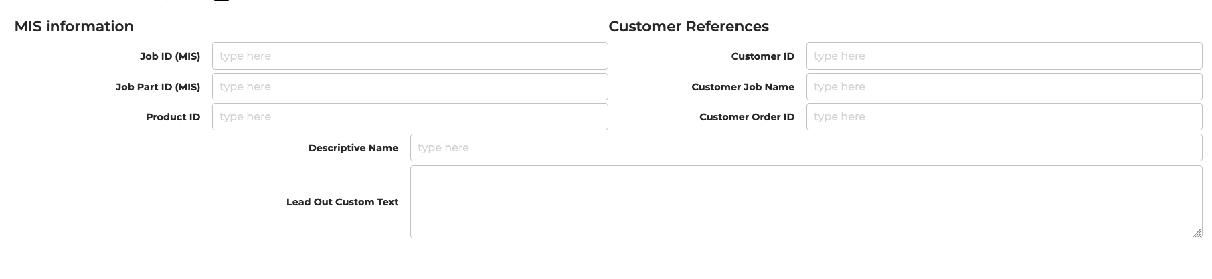Select the Product ID text box
Screen dimensions: 1212x279
(410, 117)
